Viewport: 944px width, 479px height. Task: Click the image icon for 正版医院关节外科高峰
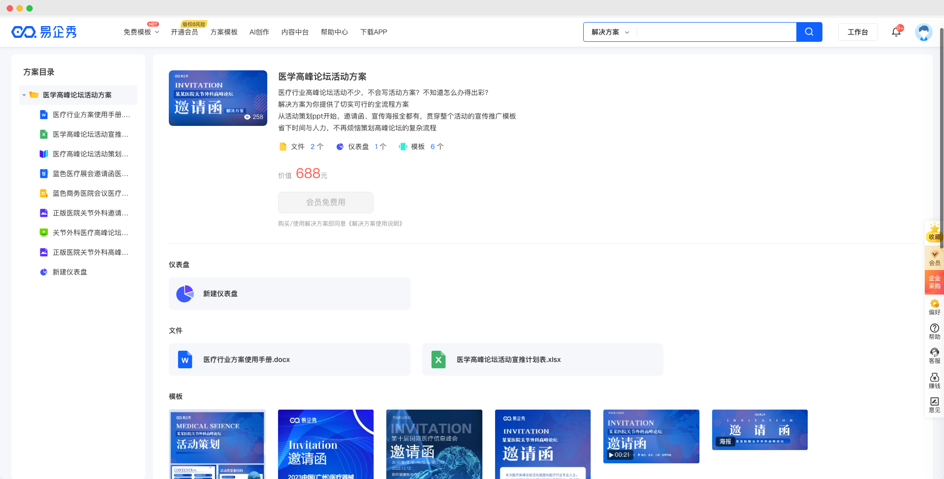[x=44, y=252]
